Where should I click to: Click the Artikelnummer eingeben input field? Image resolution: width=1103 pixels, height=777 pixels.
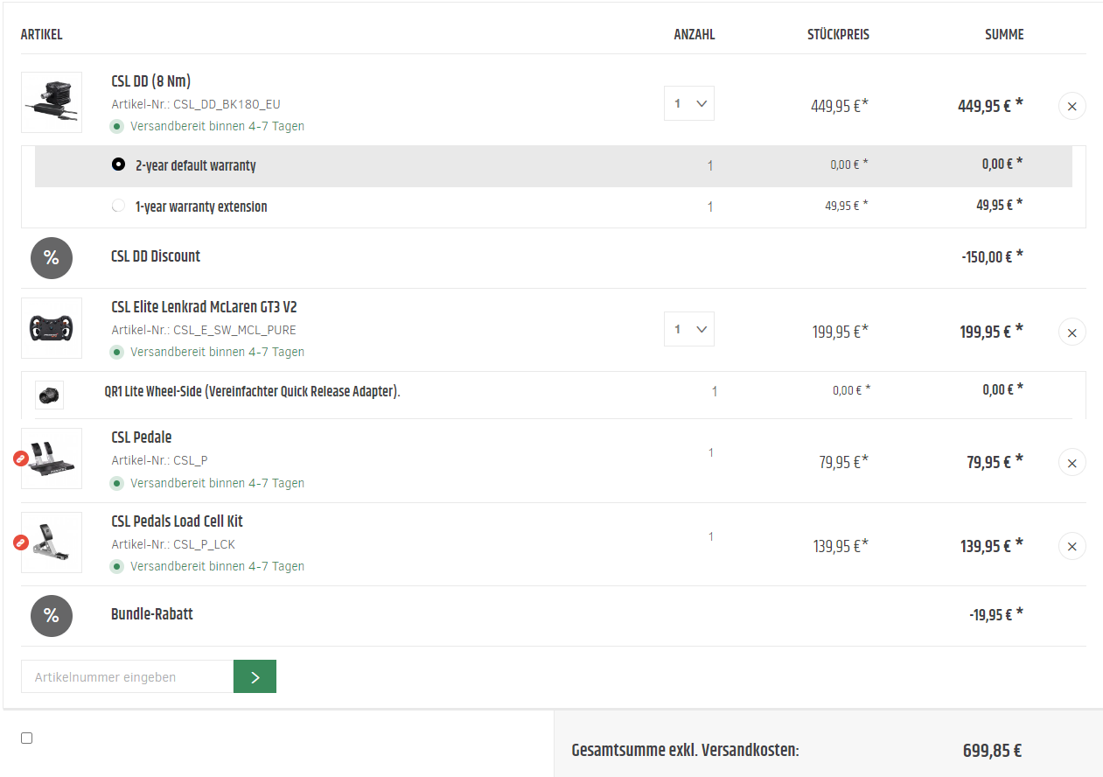[127, 676]
